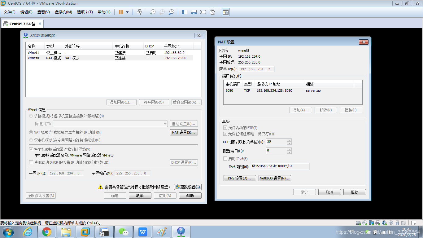Select the 8080 server.go port forwarding row

click(x=293, y=90)
